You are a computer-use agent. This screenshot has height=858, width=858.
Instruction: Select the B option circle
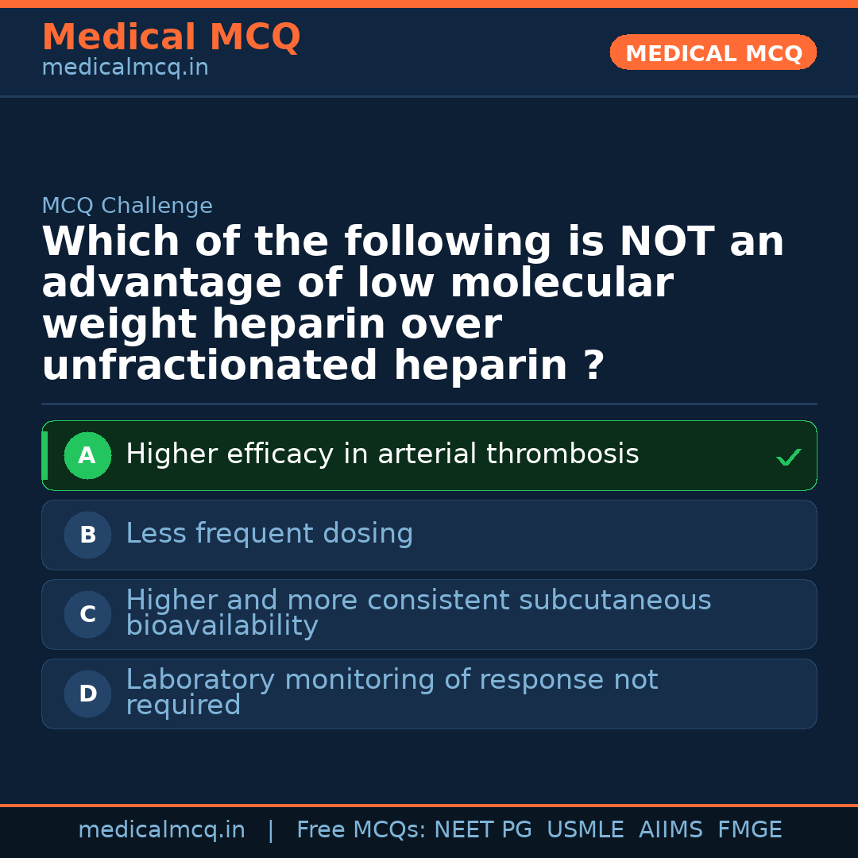tap(87, 535)
